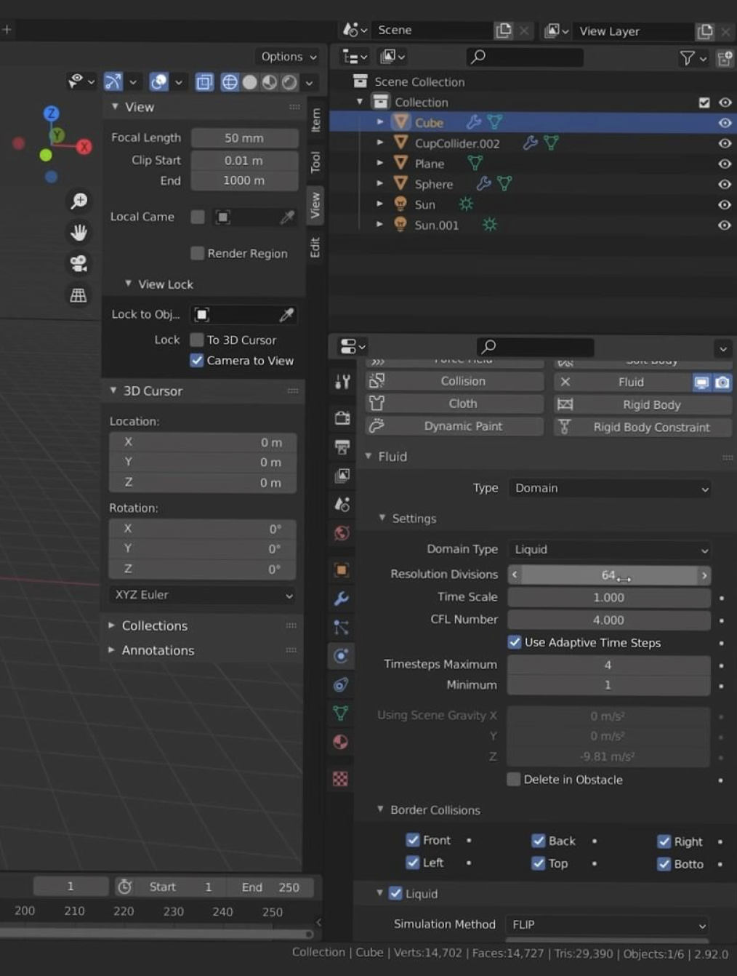This screenshot has height=976, width=737.
Task: Click the Cloth physics button
Action: click(x=455, y=404)
